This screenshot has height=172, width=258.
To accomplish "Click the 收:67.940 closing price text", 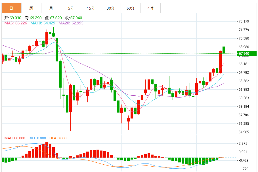I will click(x=74, y=18).
